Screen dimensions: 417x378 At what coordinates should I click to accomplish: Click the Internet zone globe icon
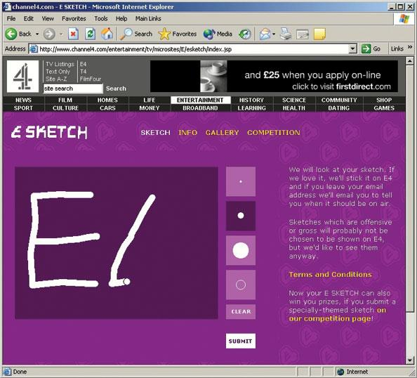pos(340,372)
